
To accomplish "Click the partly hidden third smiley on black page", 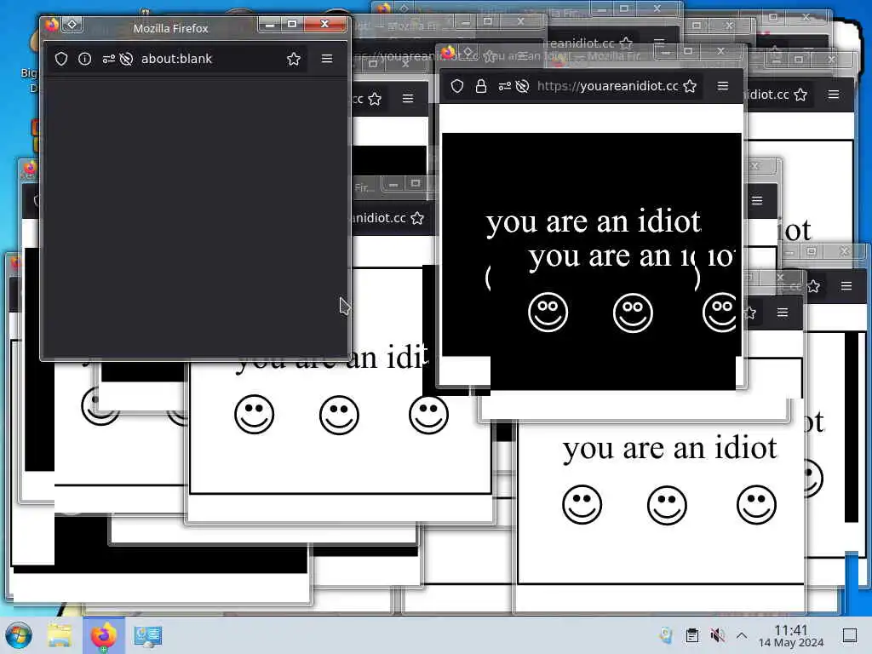I will 720,312.
